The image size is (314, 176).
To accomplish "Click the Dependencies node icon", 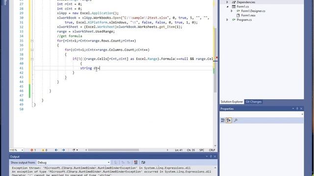I will [x=234, y=2].
